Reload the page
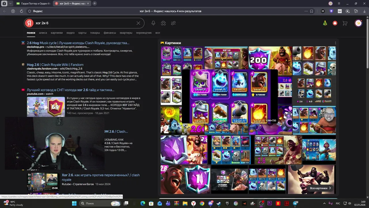This screenshot has height=208, width=369. (21, 11)
